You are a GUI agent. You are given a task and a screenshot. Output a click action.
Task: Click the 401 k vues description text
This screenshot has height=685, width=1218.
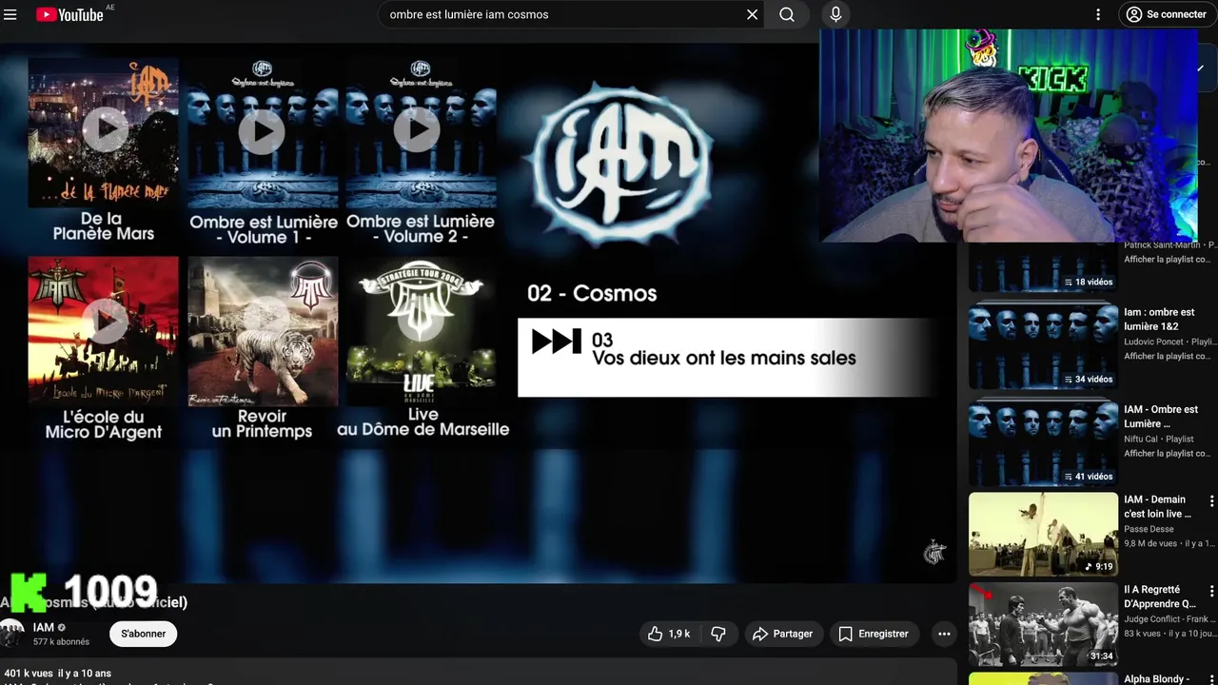(x=58, y=674)
